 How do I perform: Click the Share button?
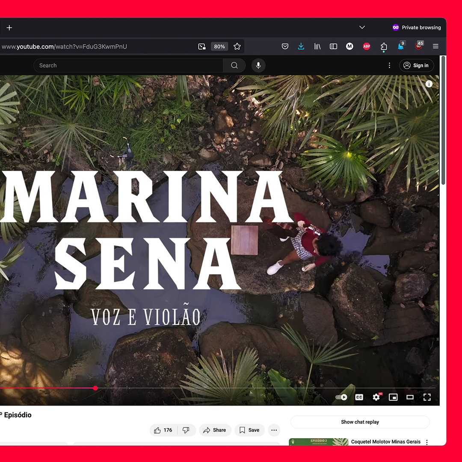215,430
